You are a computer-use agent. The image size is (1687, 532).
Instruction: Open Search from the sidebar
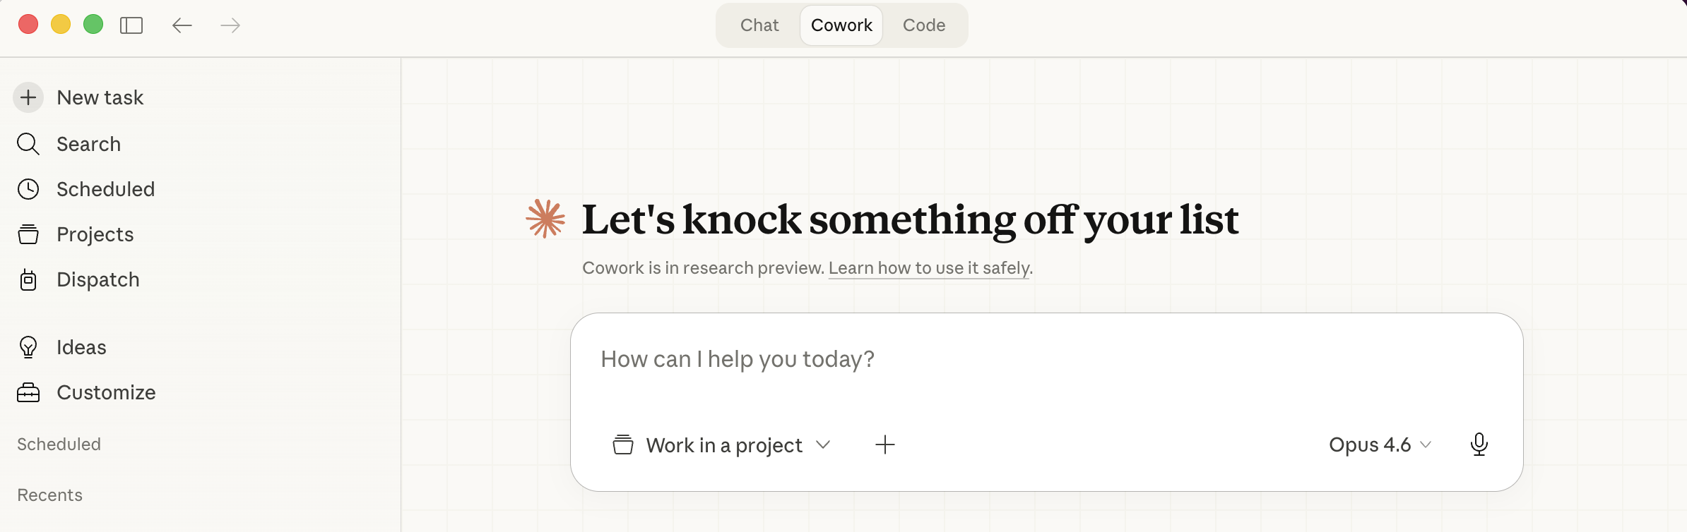click(88, 144)
